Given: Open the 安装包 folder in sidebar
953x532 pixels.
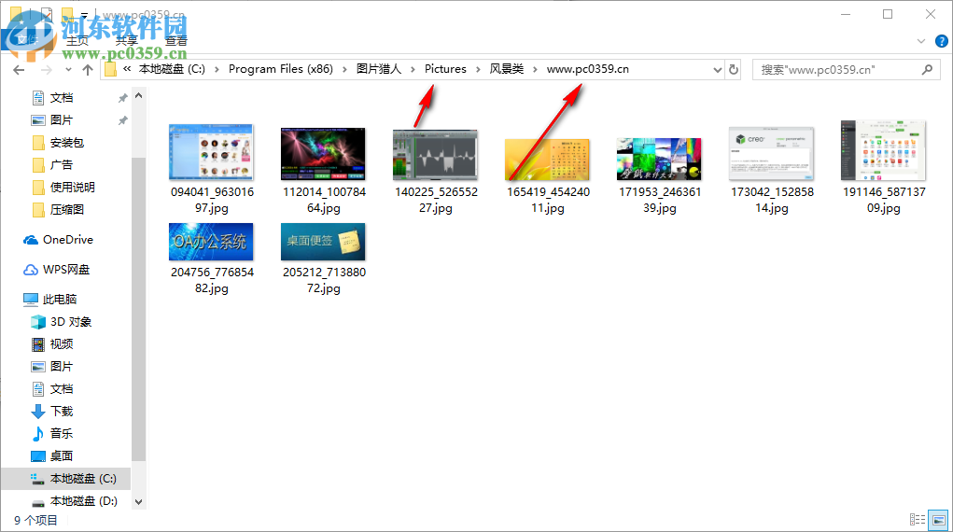Looking at the screenshot, I should (x=67, y=143).
